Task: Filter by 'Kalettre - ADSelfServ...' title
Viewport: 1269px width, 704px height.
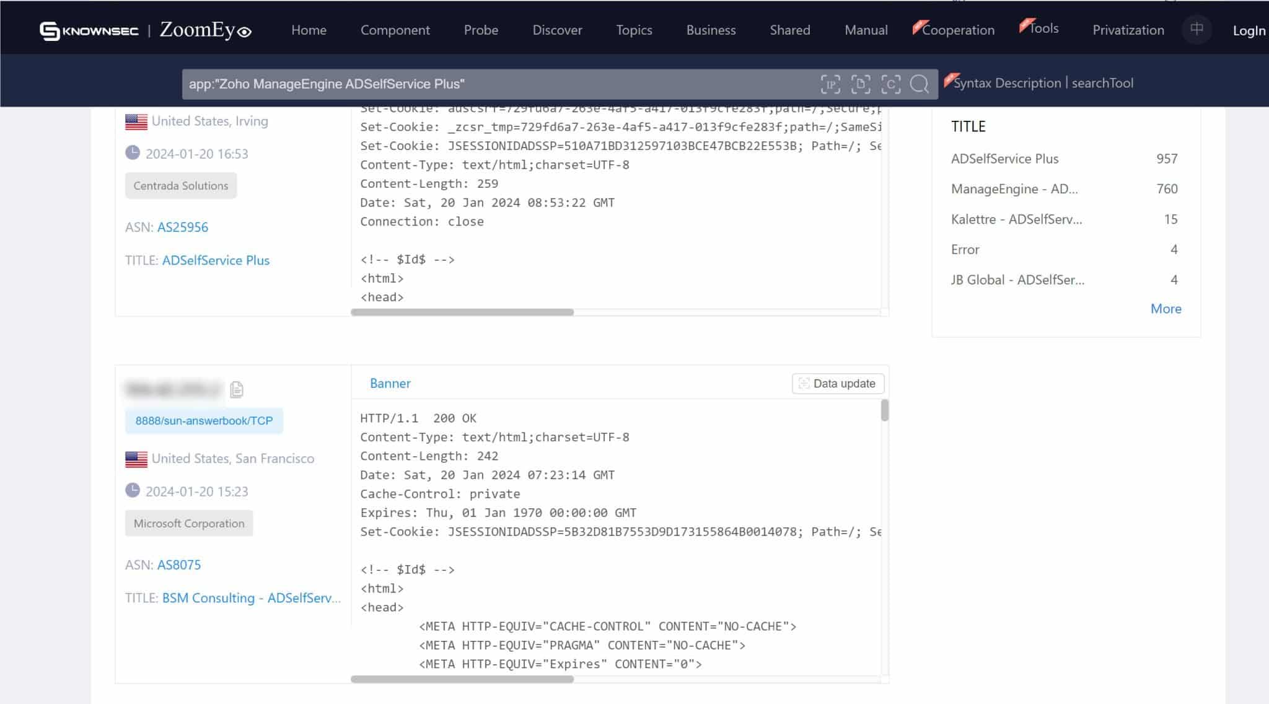Action: coord(1016,219)
